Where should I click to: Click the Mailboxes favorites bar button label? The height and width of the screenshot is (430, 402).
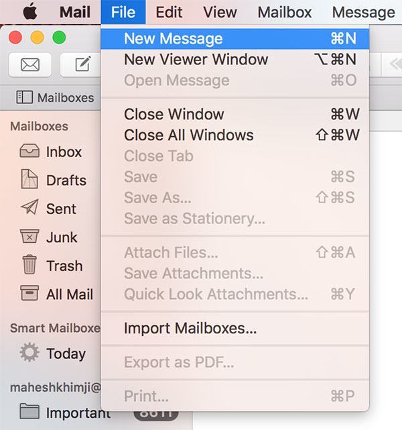66,98
